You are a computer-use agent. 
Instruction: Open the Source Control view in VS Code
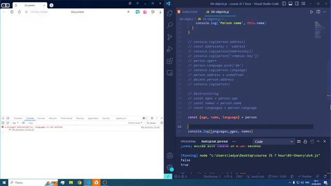coord(170,37)
